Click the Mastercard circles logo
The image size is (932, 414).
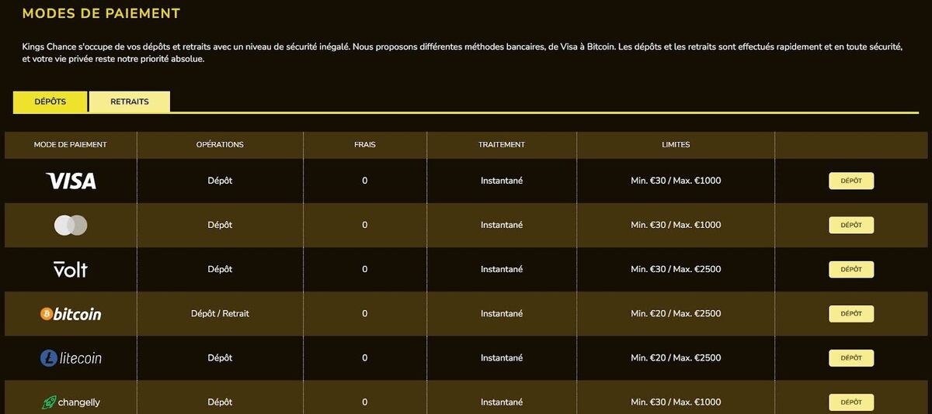(71, 226)
